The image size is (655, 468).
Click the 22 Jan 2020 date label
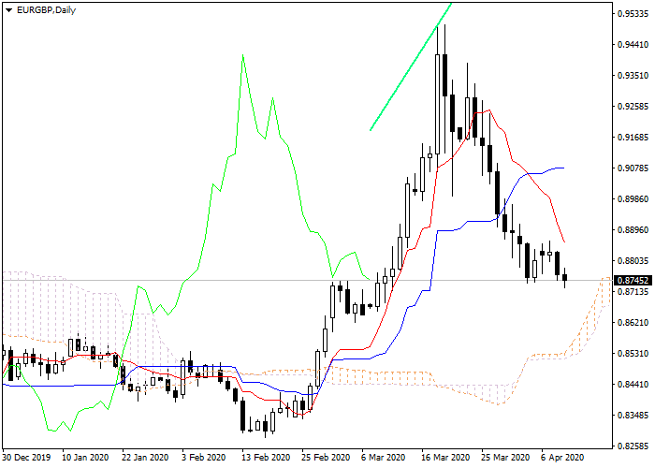coord(146,458)
